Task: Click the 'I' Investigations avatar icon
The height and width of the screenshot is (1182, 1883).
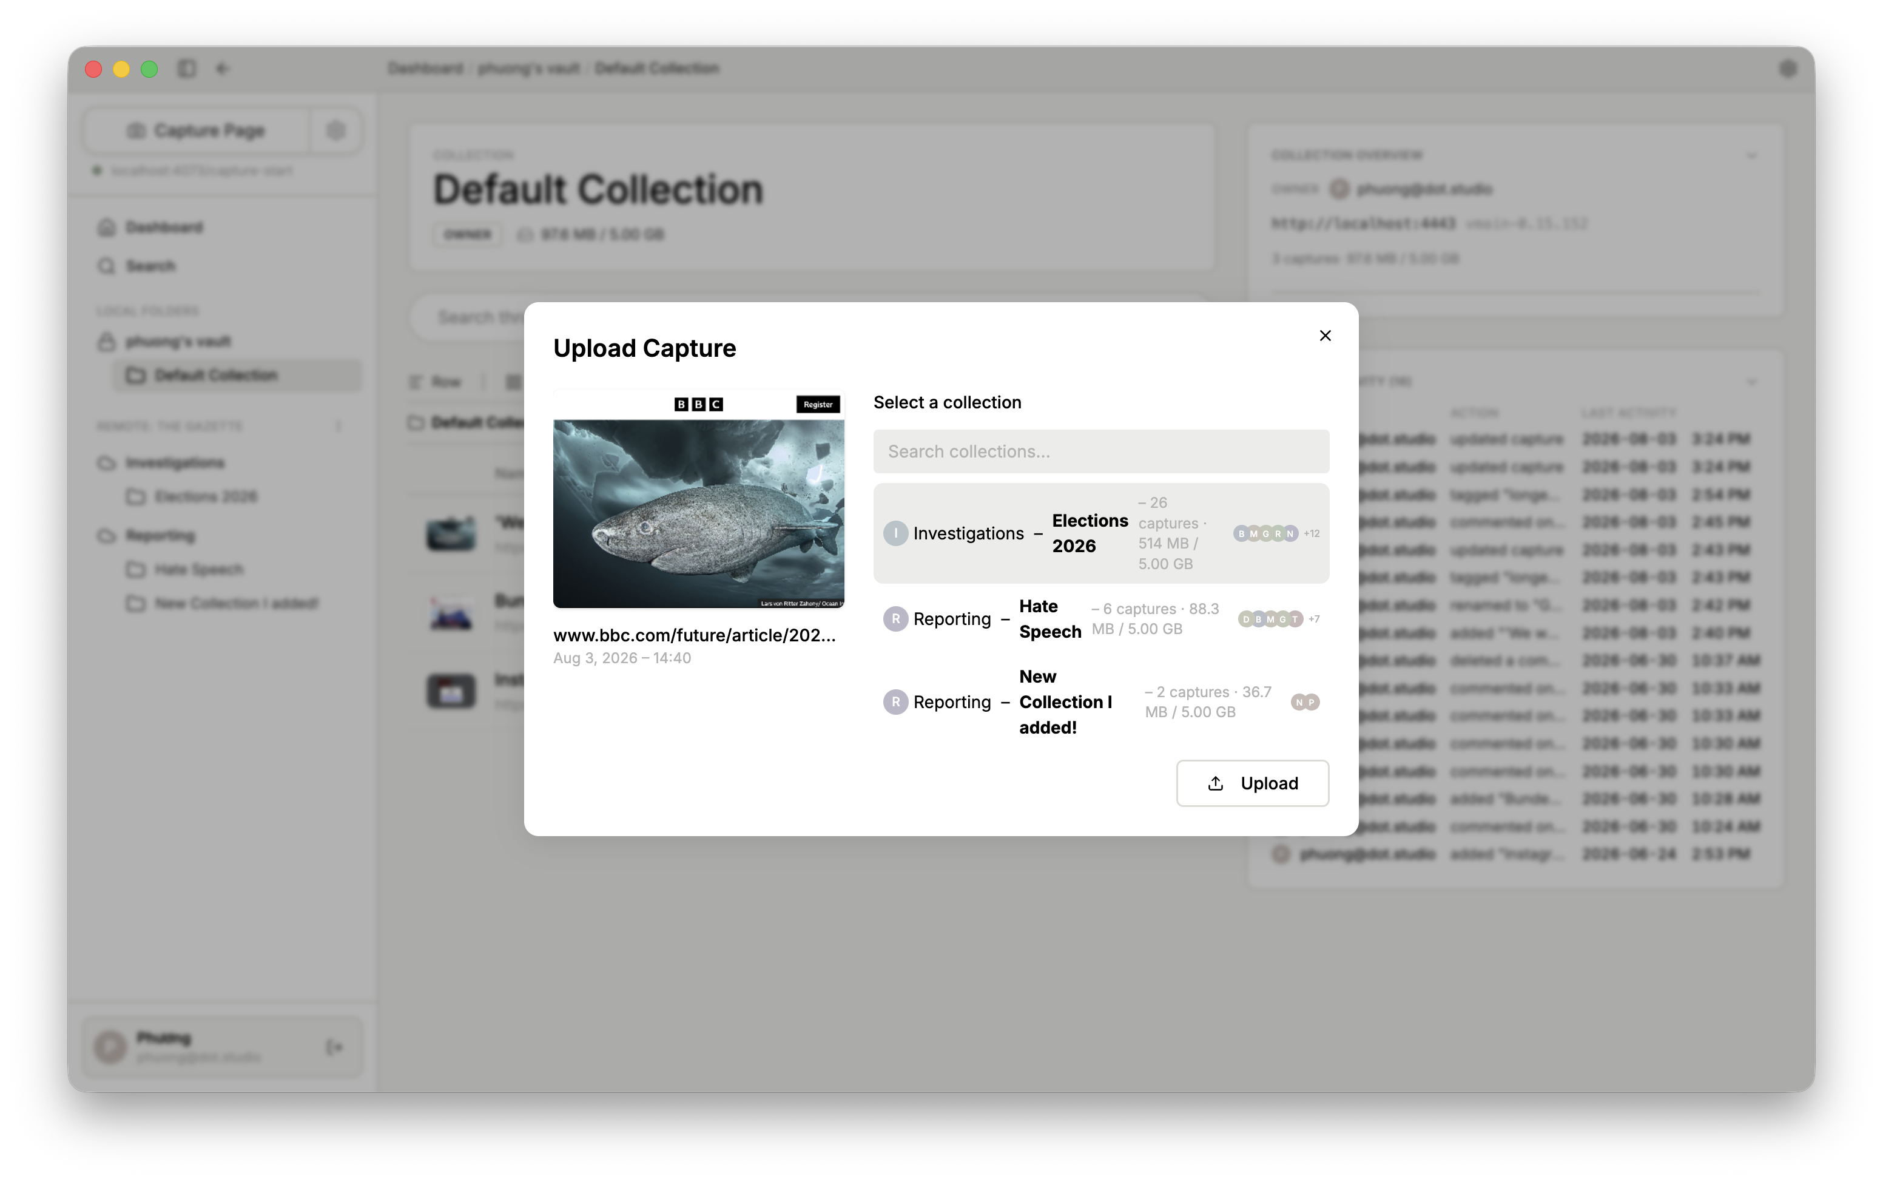Action: [895, 533]
